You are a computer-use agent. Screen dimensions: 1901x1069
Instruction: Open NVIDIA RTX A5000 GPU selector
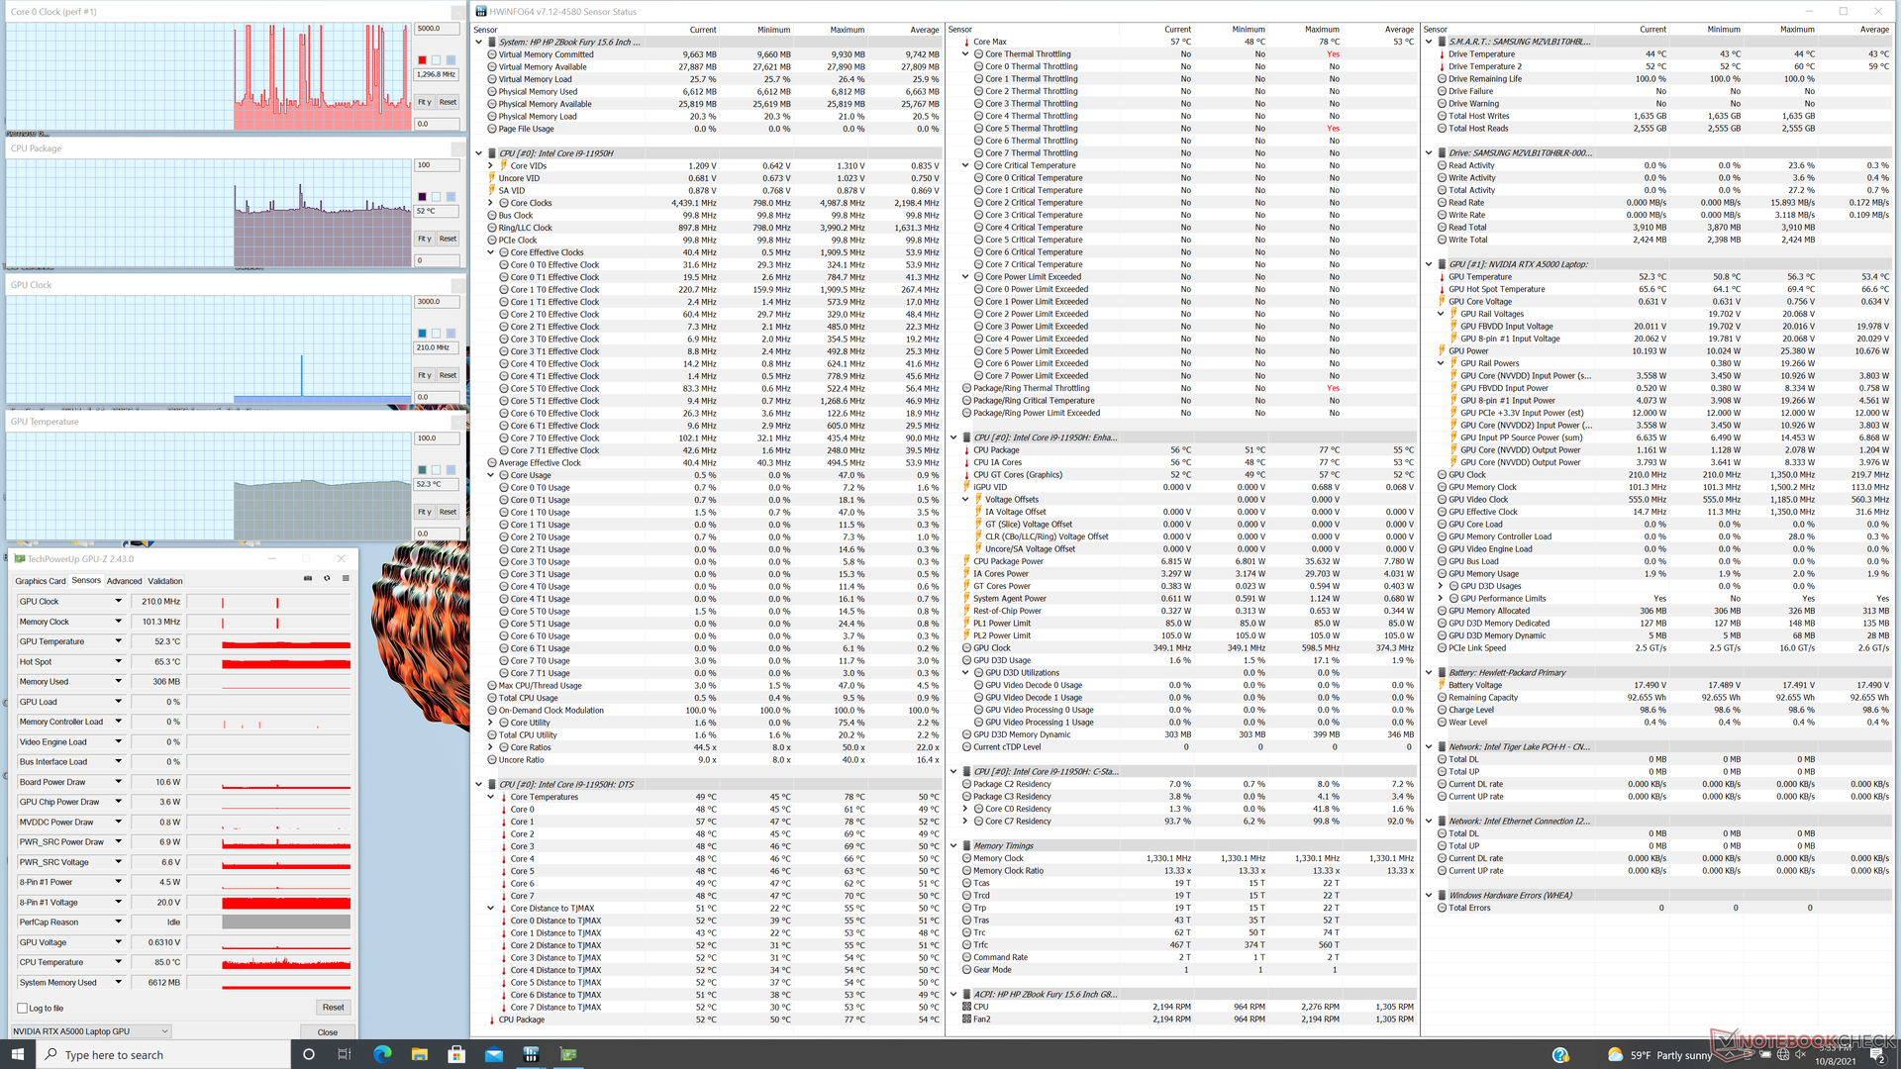tap(90, 1031)
